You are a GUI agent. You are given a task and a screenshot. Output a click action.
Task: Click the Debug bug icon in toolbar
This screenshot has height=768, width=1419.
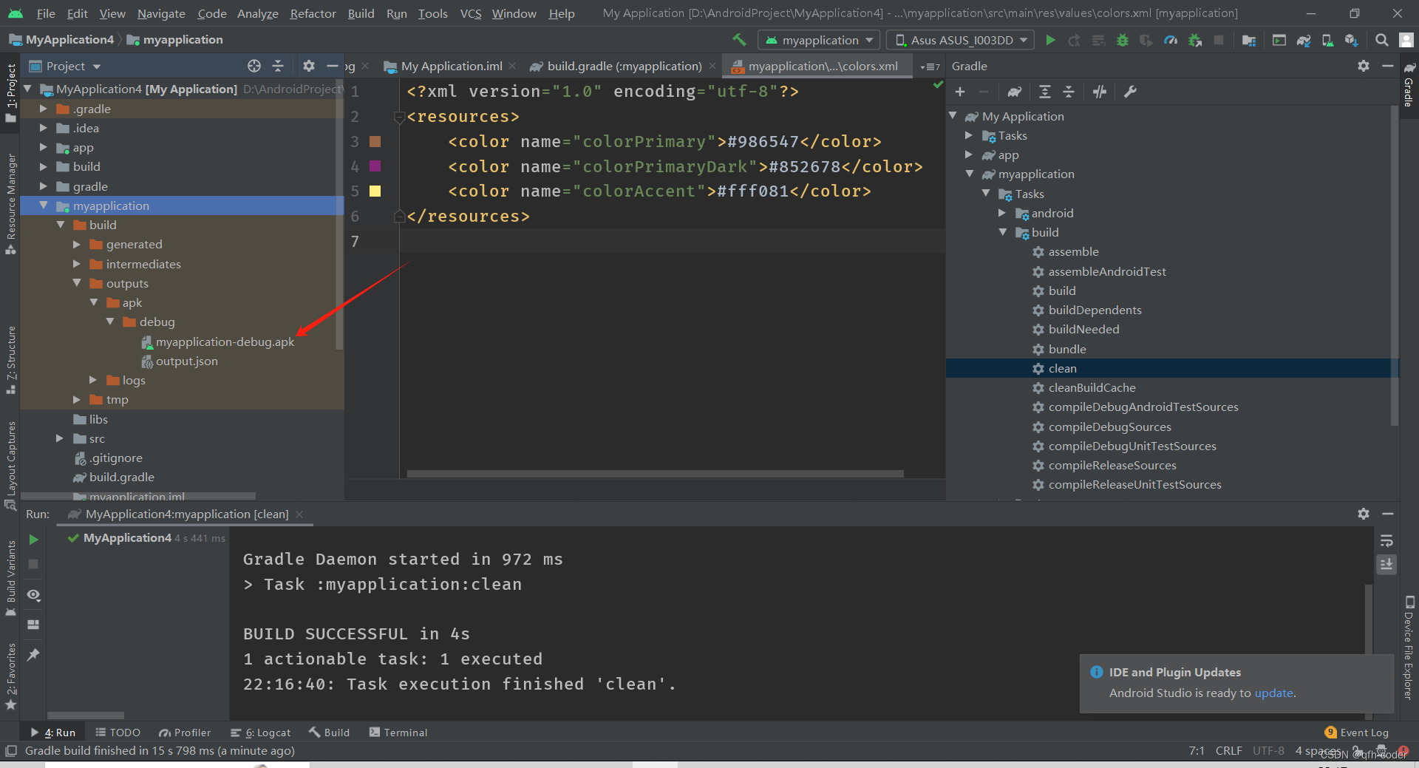click(1122, 40)
